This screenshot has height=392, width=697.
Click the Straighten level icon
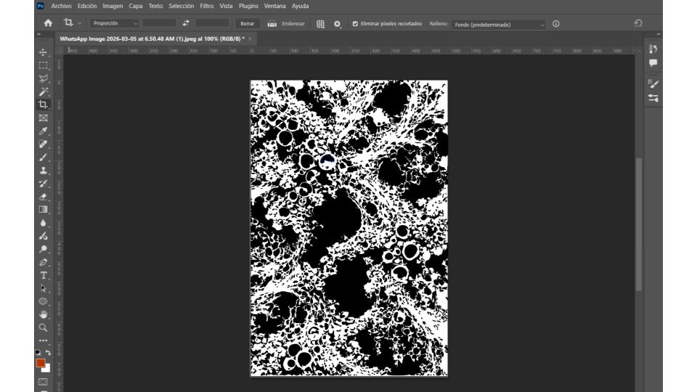click(272, 24)
